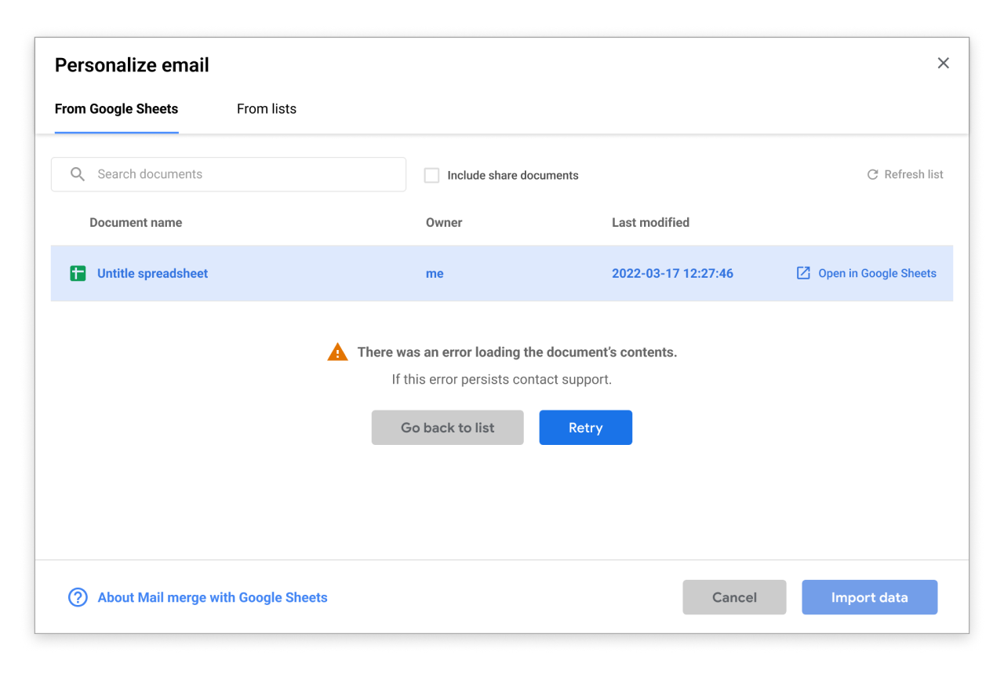Switch to the From Google Sheets tab
This screenshot has height=678, width=1004.
point(116,109)
